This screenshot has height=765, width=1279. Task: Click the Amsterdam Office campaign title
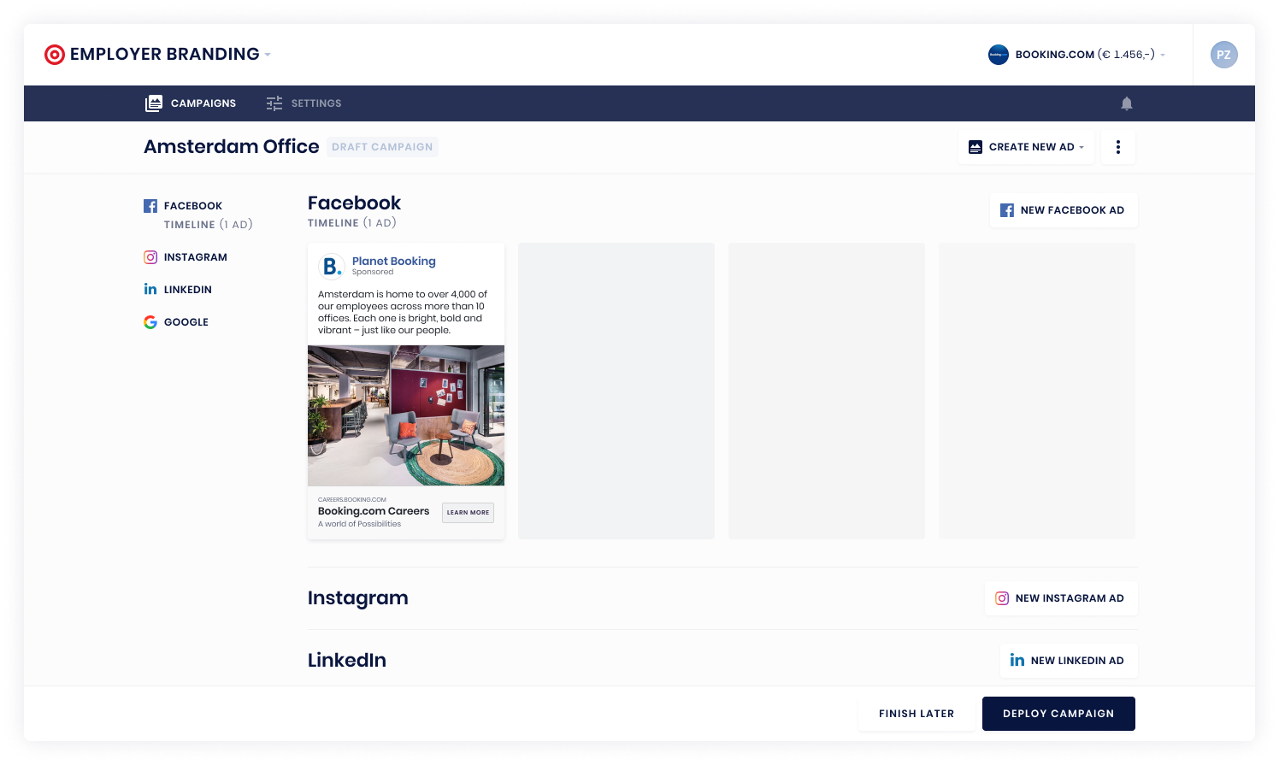point(232,147)
